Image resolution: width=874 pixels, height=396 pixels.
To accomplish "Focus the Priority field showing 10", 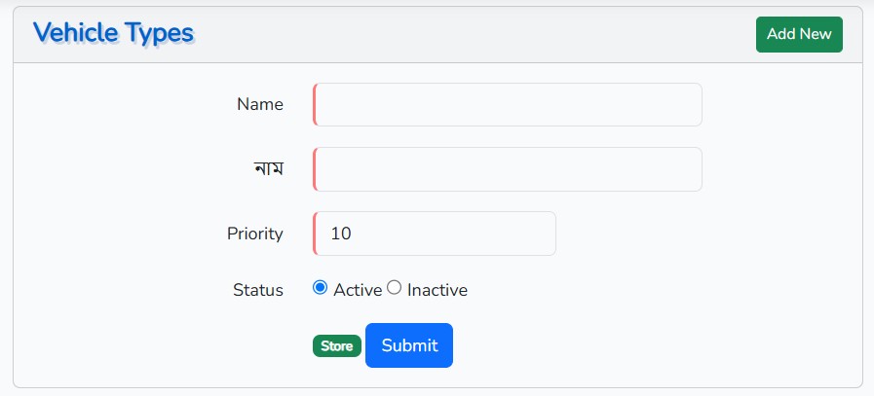I will coord(435,234).
